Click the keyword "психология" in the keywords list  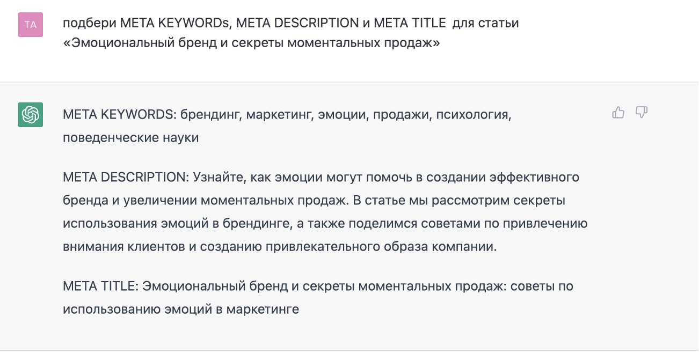[474, 115]
